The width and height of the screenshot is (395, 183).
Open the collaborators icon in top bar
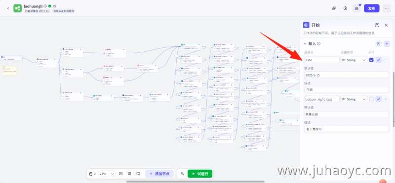356,8
